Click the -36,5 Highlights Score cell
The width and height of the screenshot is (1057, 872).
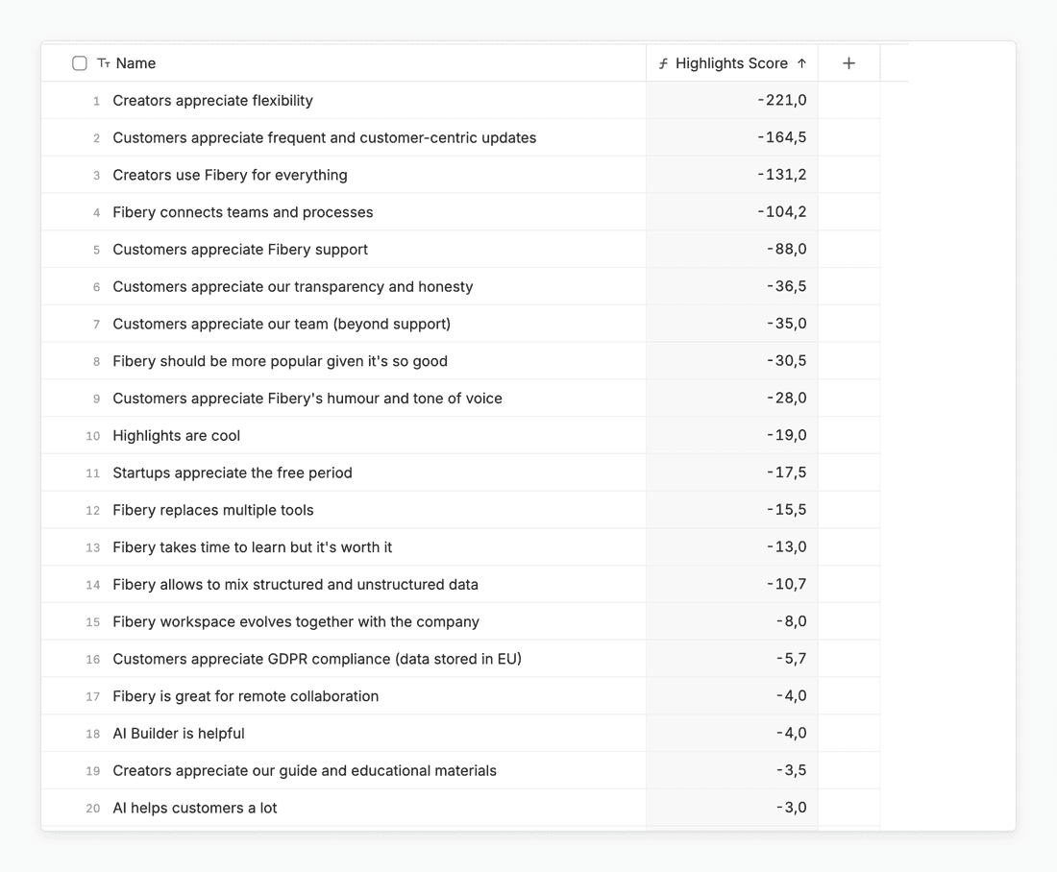(786, 287)
